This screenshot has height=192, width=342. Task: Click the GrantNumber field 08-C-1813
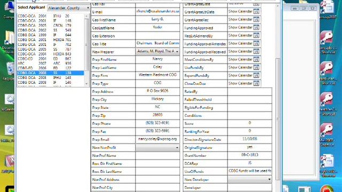click(x=250, y=155)
